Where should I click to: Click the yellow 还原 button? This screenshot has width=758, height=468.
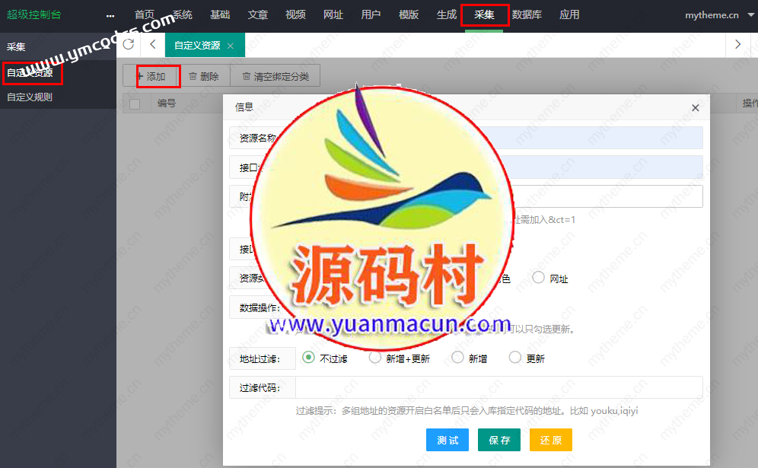550,440
